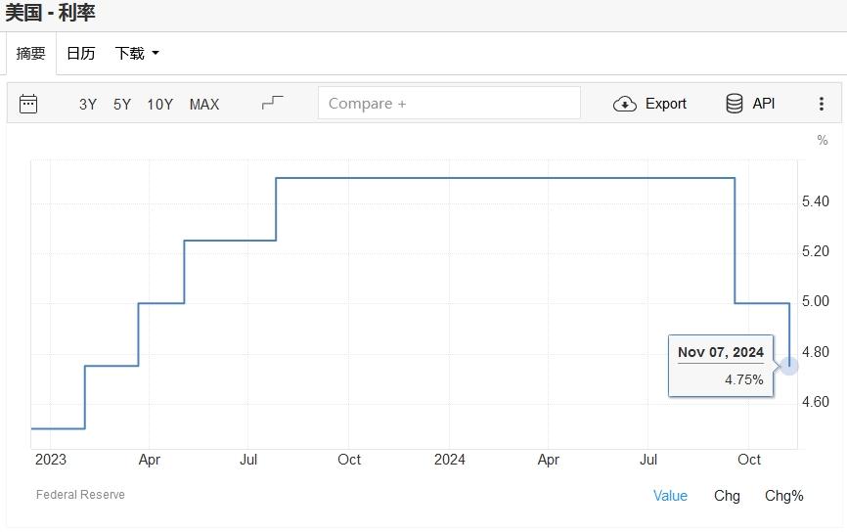This screenshot has height=532, width=847.
Task: Change chart type via step-line icon
Action: click(x=272, y=103)
